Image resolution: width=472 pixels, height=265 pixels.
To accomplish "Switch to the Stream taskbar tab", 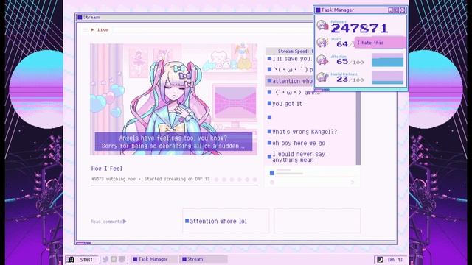I will click(x=204, y=259).
